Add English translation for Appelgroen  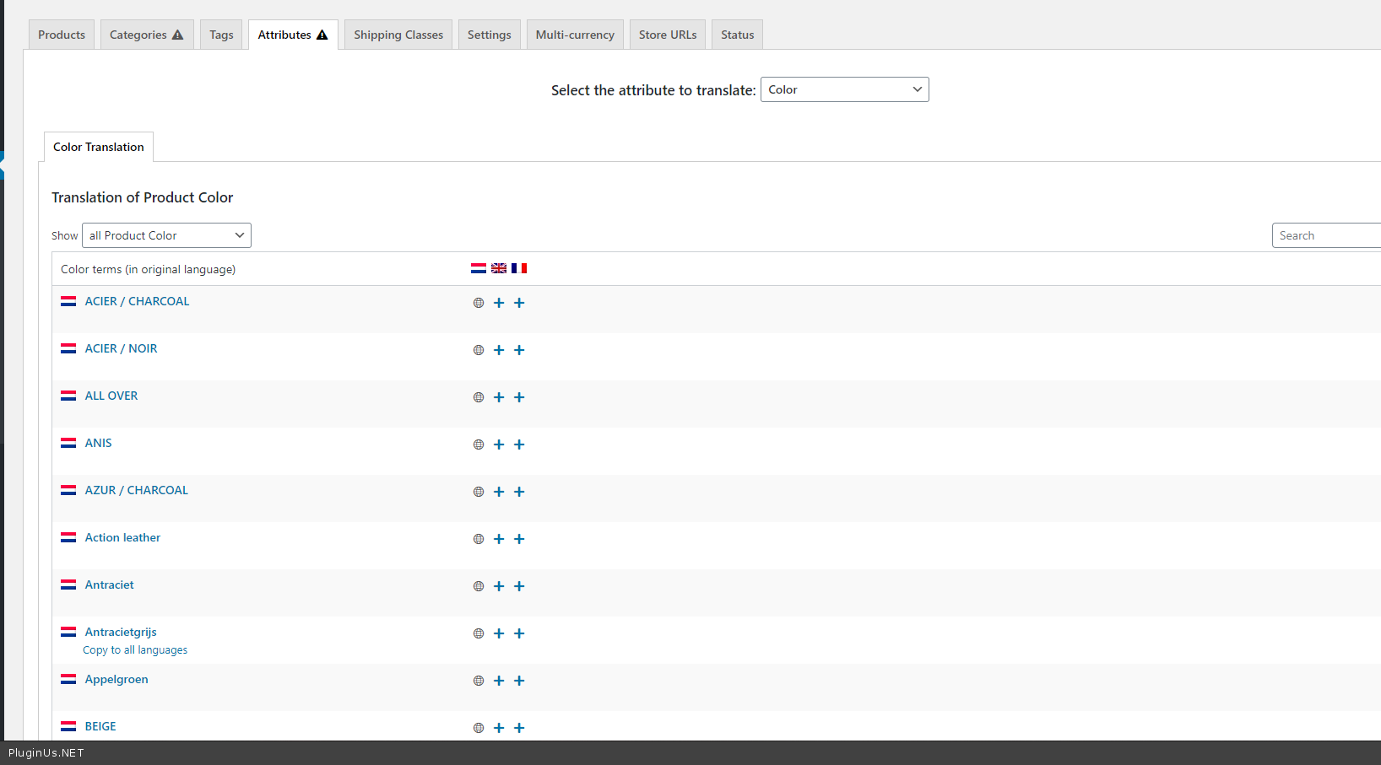pos(499,681)
